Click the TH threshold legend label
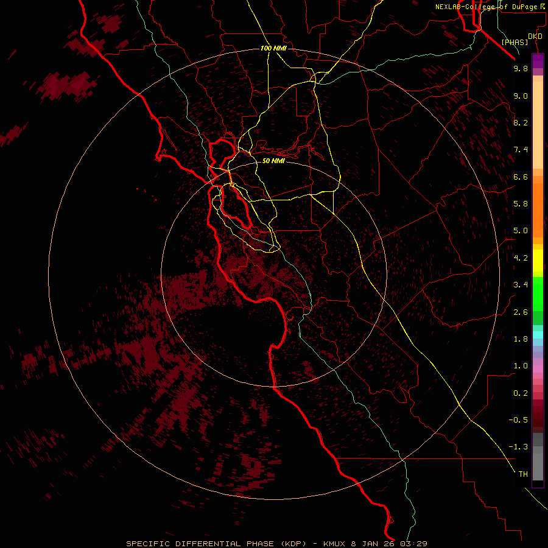This screenshot has width=548, height=548. click(x=523, y=474)
